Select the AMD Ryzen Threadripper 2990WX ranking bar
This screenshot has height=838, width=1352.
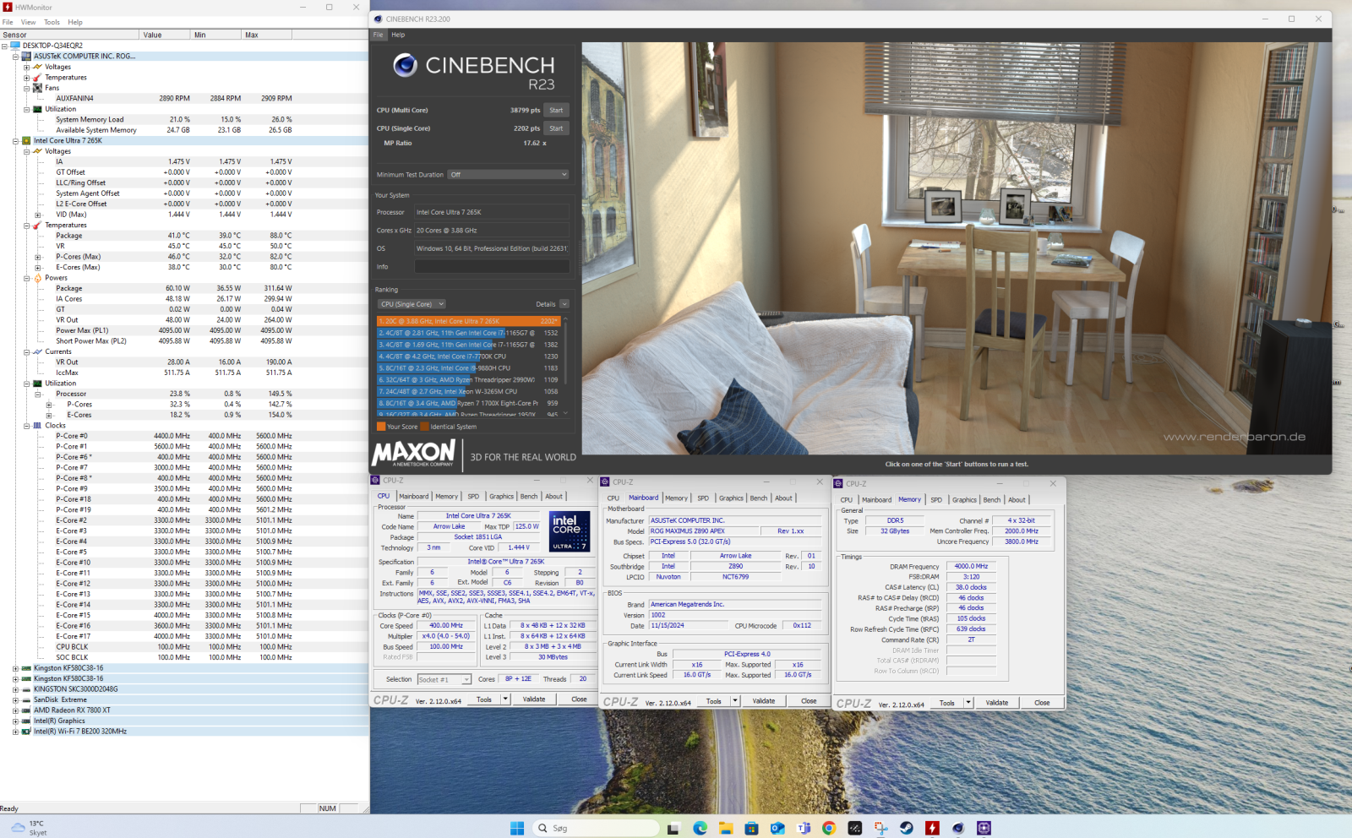pos(468,380)
